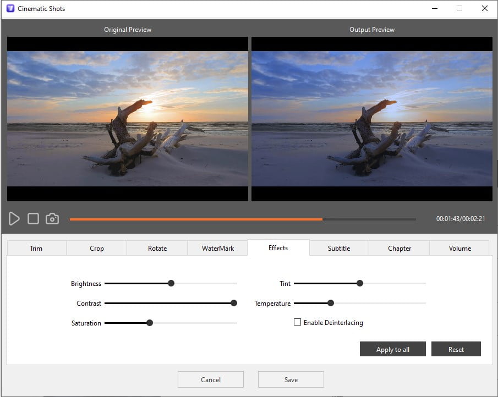The width and height of the screenshot is (498, 397).
Task: Close the Cinematic Shots window
Action: pos(485,8)
